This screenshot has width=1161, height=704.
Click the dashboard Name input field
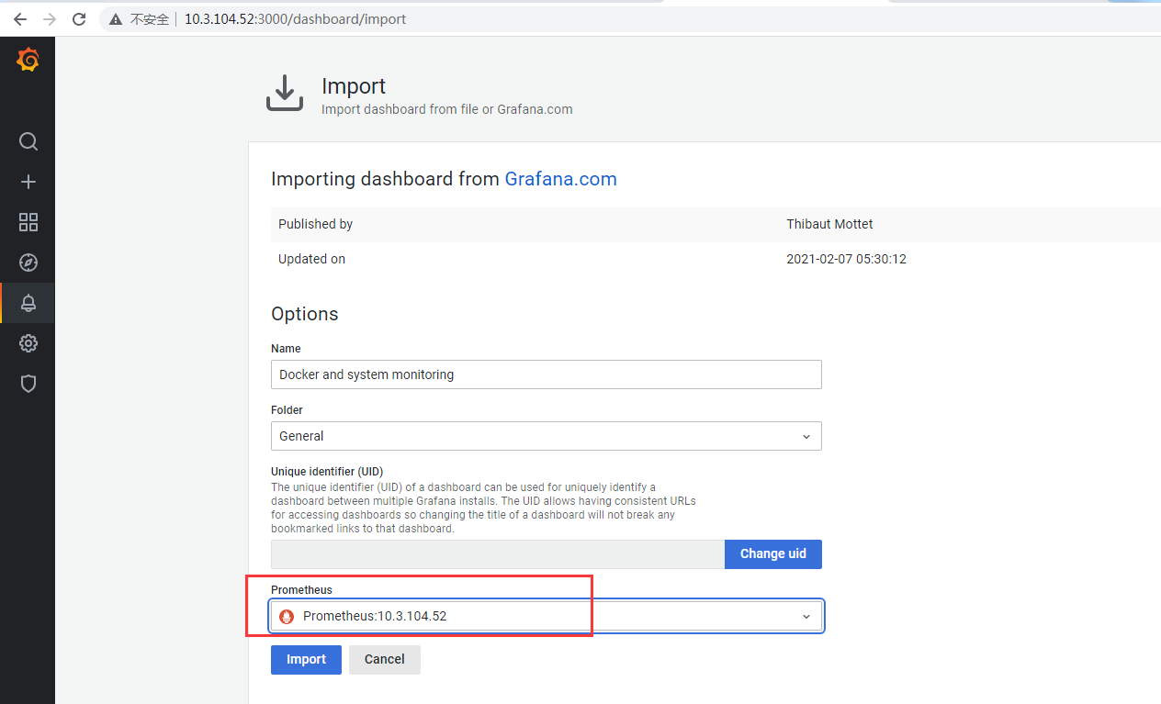[x=546, y=374]
